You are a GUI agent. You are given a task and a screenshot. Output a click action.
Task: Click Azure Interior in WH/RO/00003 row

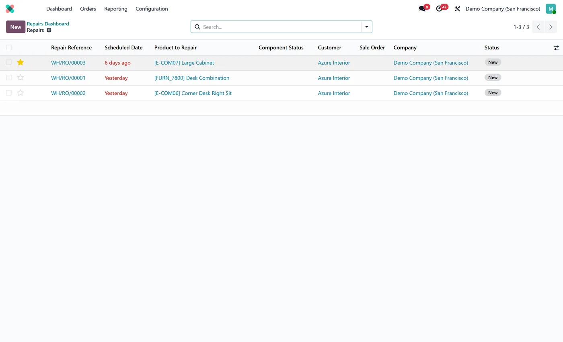tap(334, 63)
